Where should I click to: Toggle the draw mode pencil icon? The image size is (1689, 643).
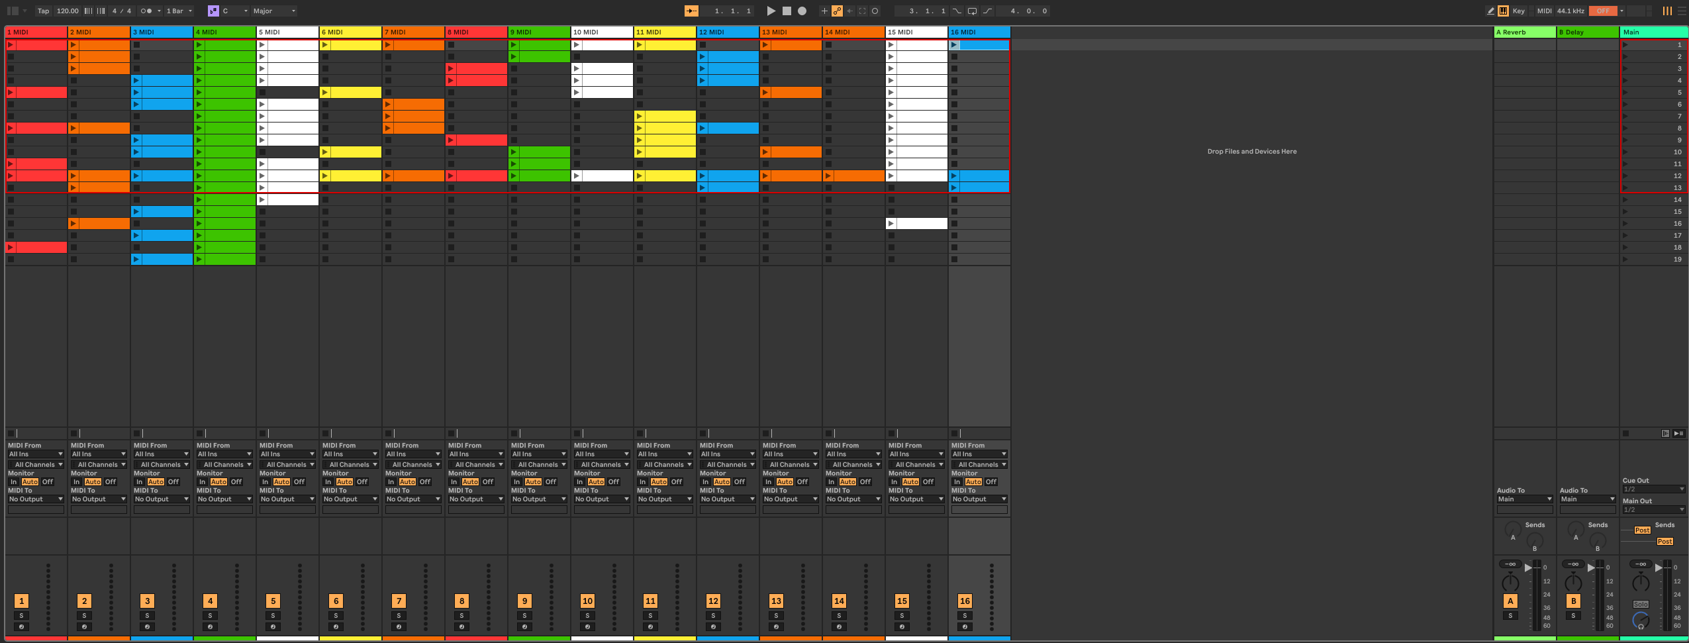pyautogui.click(x=1490, y=11)
